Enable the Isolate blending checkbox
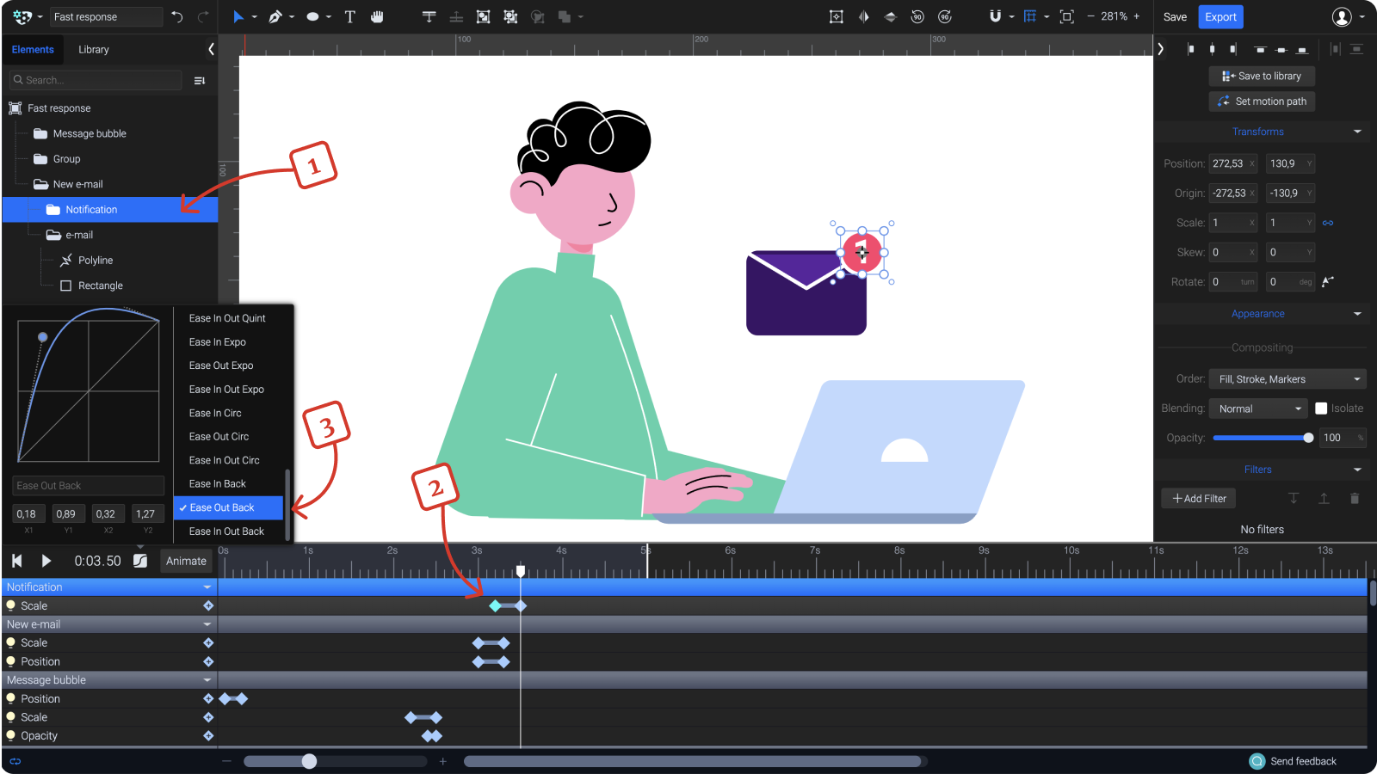Viewport: 1377px width, 774px height. [x=1321, y=408]
